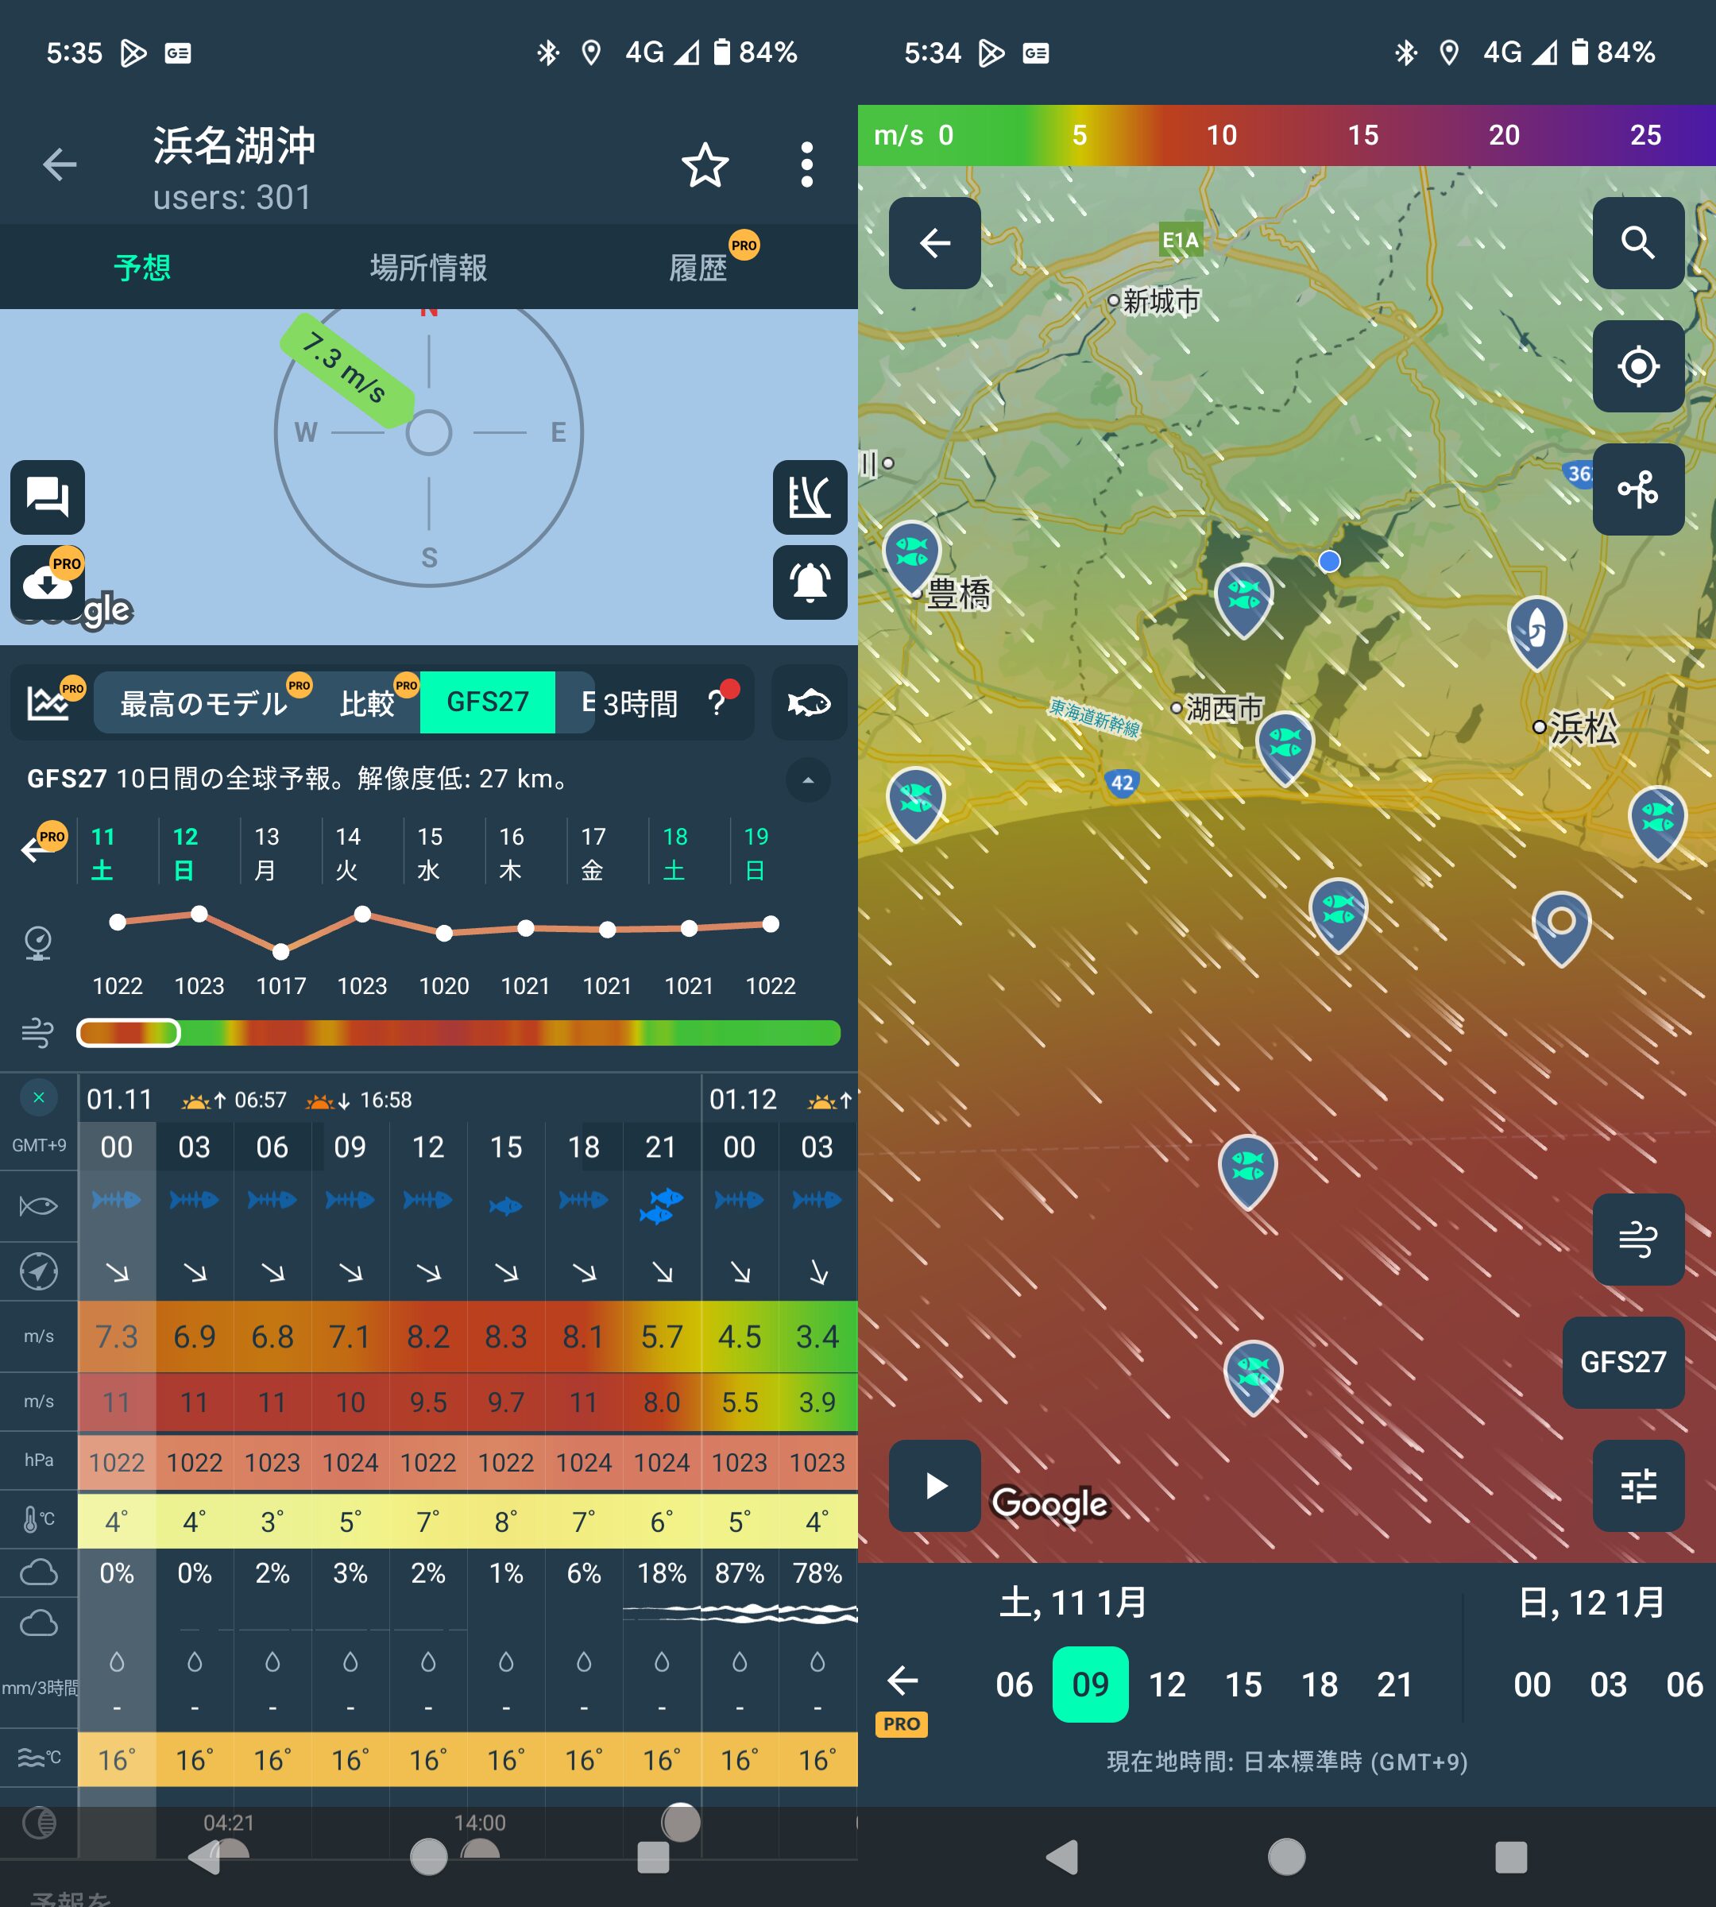Open the three-dot overflow menu

pos(807,165)
